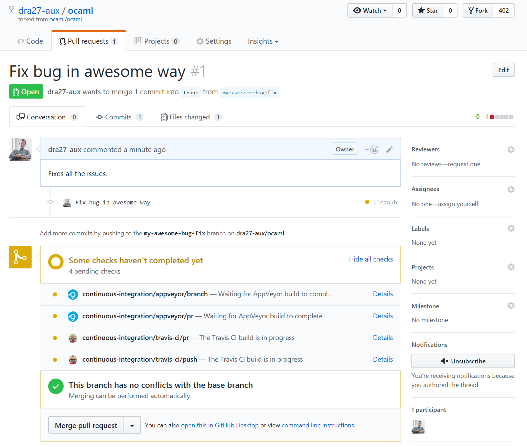Click yellow status dot beside commit 1fcaa5b
527x447 pixels.
click(x=367, y=202)
